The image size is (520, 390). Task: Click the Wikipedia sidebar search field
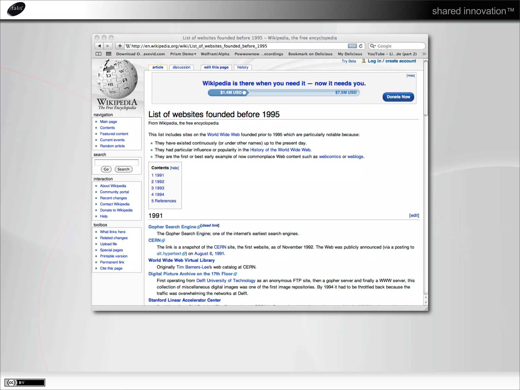coord(117,162)
